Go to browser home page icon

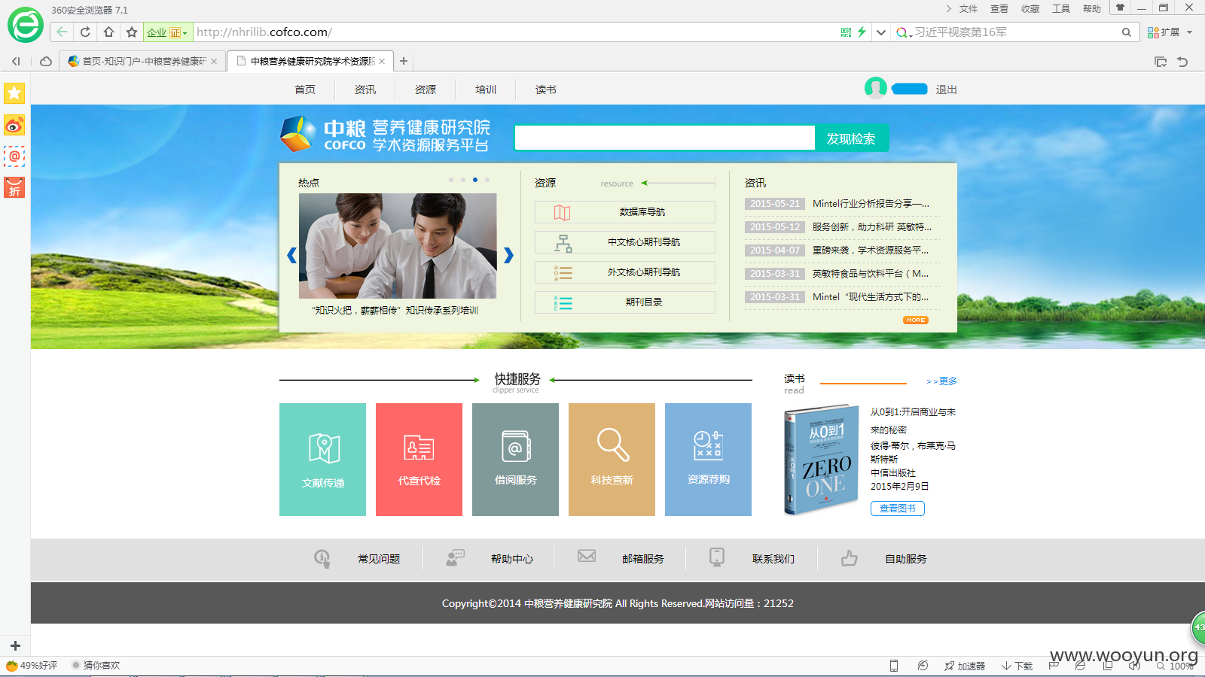108,32
